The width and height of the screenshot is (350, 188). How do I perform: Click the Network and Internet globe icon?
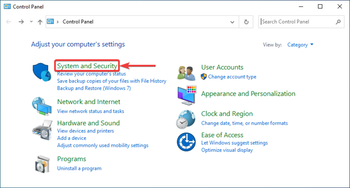[43, 106]
